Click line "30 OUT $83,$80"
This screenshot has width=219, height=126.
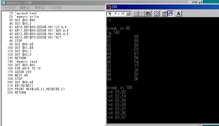22,20
